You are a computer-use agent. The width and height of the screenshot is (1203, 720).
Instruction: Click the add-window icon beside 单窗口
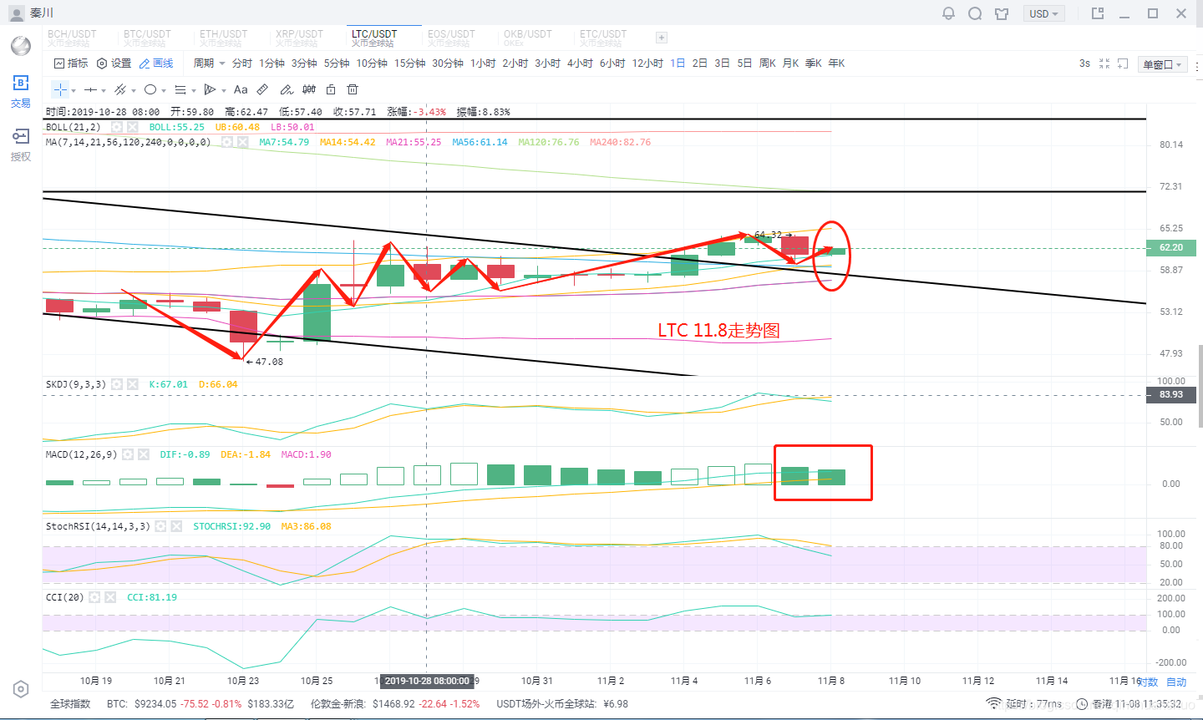(1123, 63)
